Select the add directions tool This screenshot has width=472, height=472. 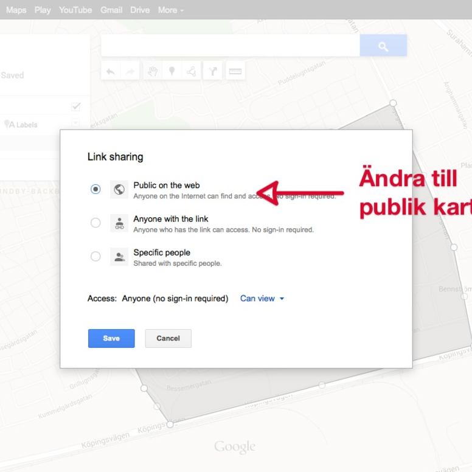[x=212, y=72]
